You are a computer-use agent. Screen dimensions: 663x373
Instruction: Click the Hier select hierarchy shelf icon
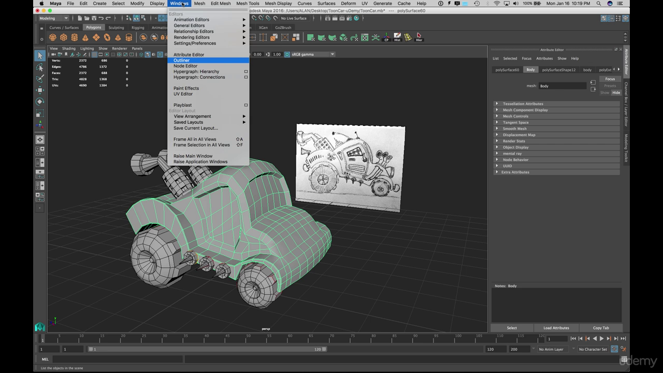click(x=419, y=37)
